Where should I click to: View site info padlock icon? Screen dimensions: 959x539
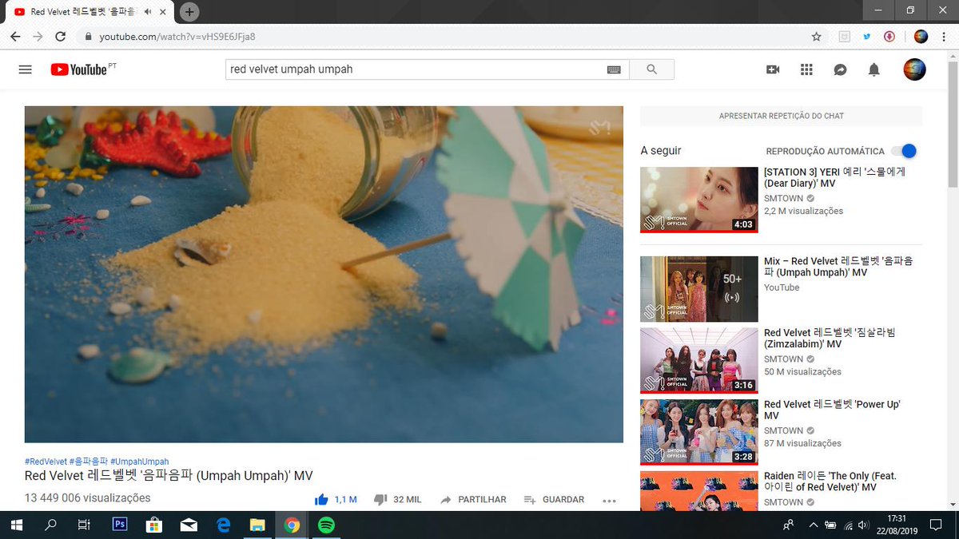pos(88,37)
